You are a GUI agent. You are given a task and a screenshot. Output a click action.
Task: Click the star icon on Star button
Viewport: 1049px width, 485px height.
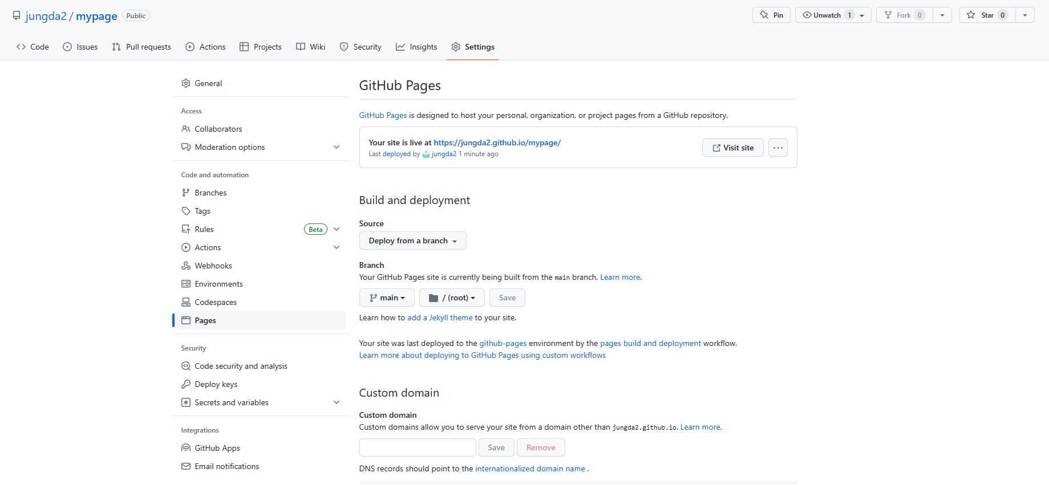[x=971, y=15]
